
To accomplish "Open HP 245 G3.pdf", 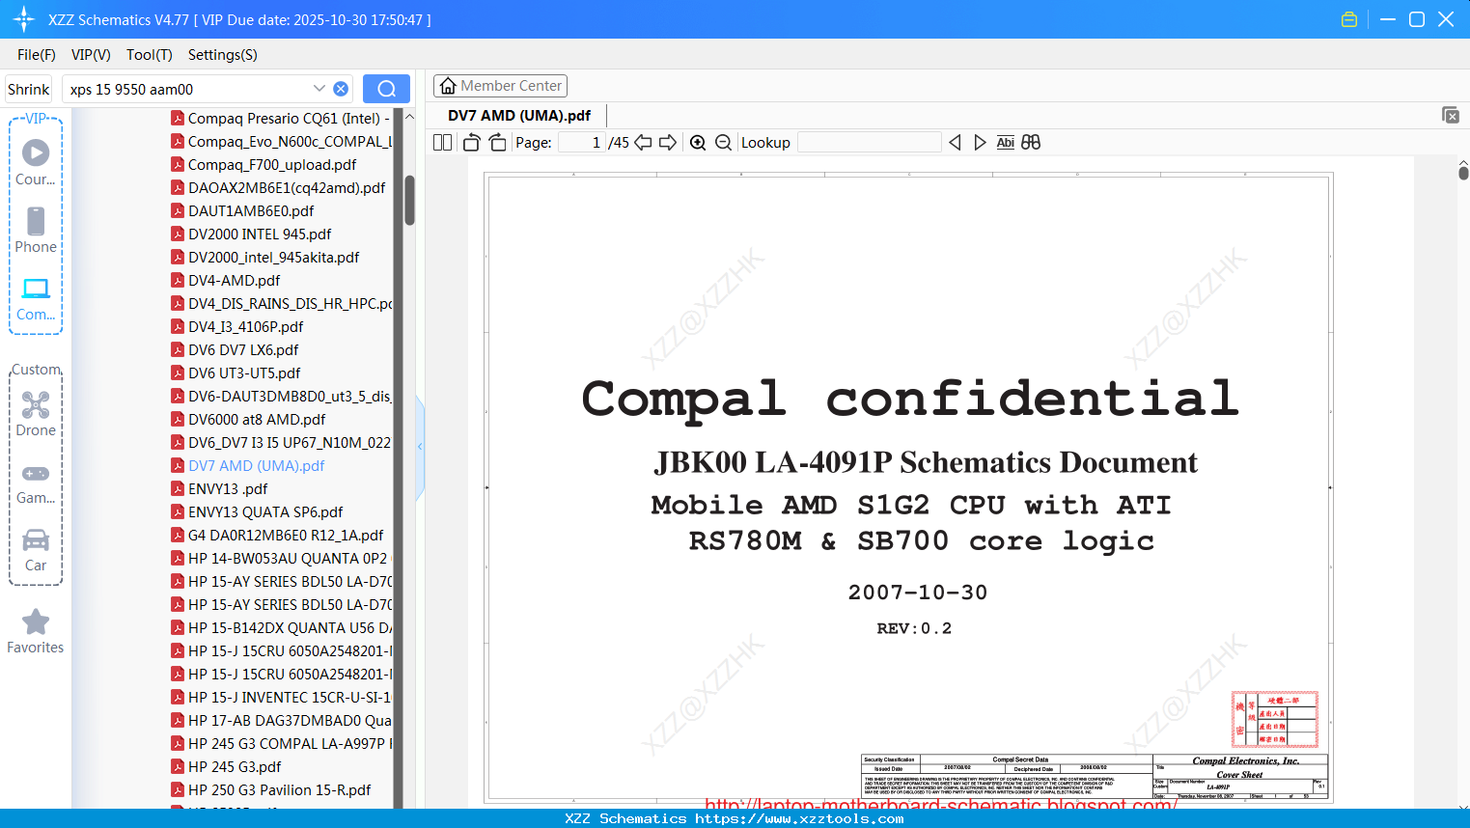I will pyautogui.click(x=227, y=767).
